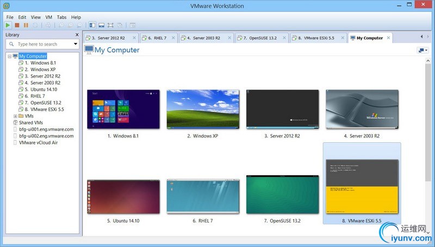The image size is (435, 247).
Task: Enter full screen mode toolbar icon
Action: click(x=110, y=25)
